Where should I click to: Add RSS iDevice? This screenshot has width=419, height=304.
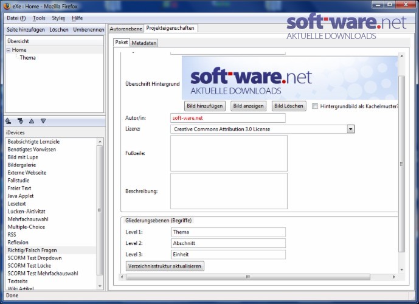click(x=12, y=235)
